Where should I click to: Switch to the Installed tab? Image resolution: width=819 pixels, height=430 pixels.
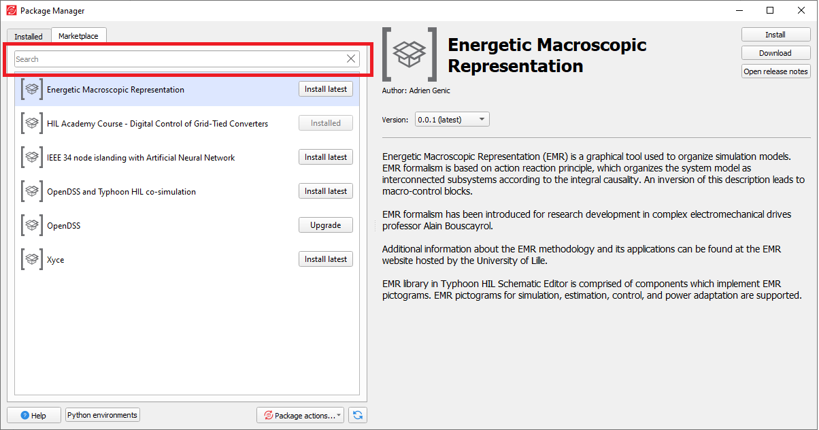(x=29, y=37)
